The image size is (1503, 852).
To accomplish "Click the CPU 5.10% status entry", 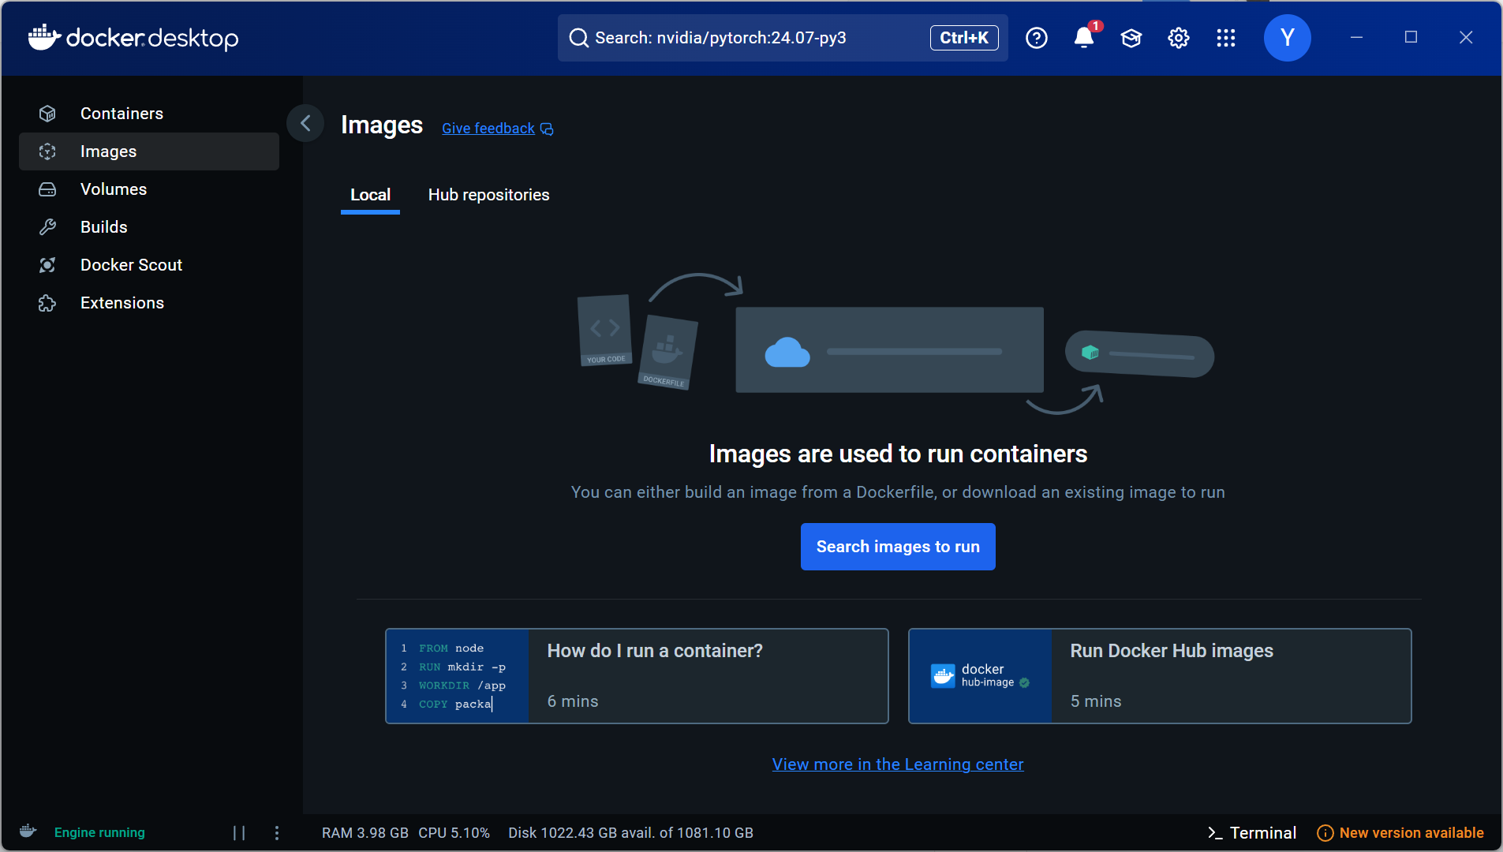I will point(454,833).
